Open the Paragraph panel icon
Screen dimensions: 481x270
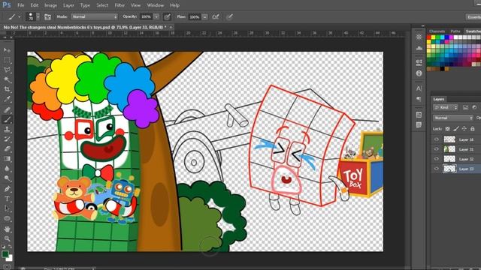419,99
